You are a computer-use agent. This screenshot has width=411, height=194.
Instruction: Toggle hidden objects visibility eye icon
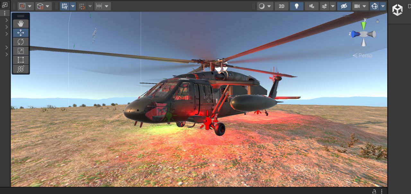344,6
